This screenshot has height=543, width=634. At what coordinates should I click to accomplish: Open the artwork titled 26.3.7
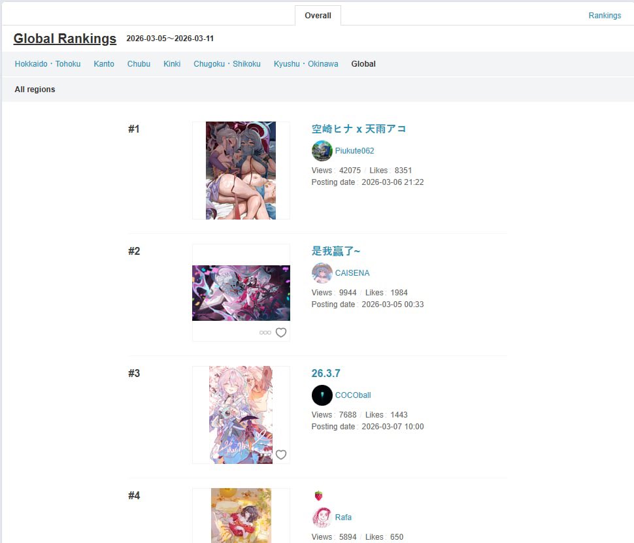[326, 373]
